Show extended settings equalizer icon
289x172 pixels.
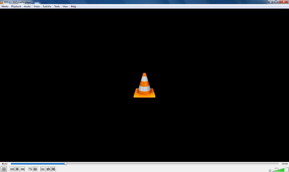[35, 169]
